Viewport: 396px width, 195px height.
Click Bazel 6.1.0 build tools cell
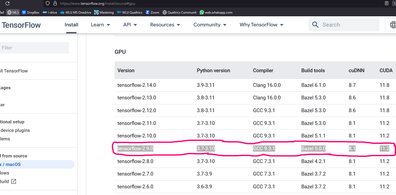[313, 85]
